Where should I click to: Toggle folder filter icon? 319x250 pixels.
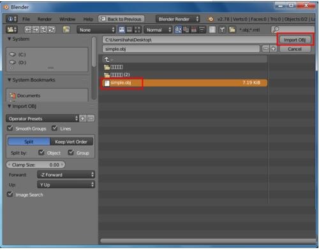[x=232, y=30]
